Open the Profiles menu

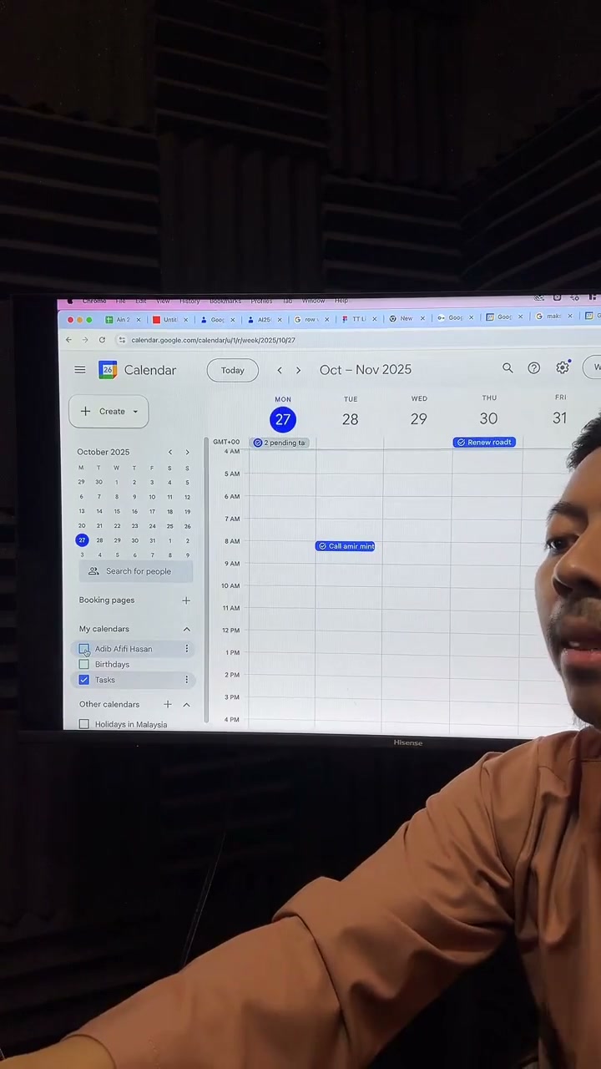pos(262,301)
